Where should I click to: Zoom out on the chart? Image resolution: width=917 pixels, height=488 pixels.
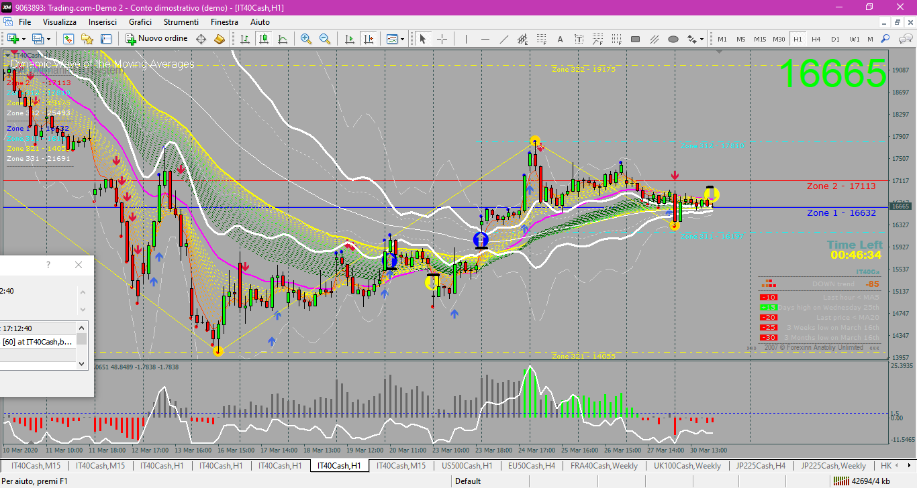tap(325, 39)
